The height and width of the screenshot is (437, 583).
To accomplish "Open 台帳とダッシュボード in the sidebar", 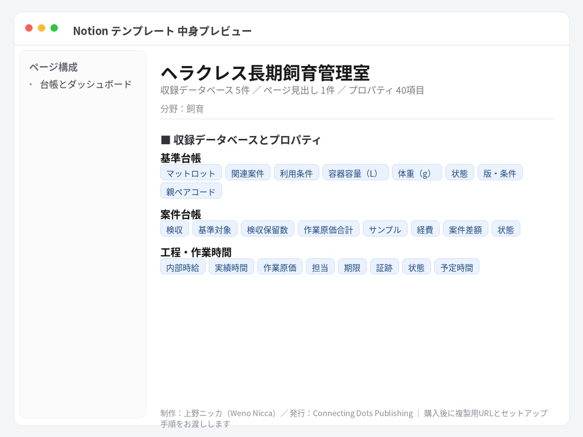I will [85, 84].
